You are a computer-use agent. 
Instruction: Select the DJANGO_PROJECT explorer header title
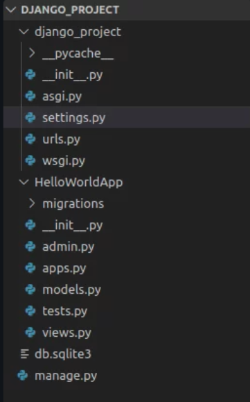pyautogui.click(x=70, y=10)
